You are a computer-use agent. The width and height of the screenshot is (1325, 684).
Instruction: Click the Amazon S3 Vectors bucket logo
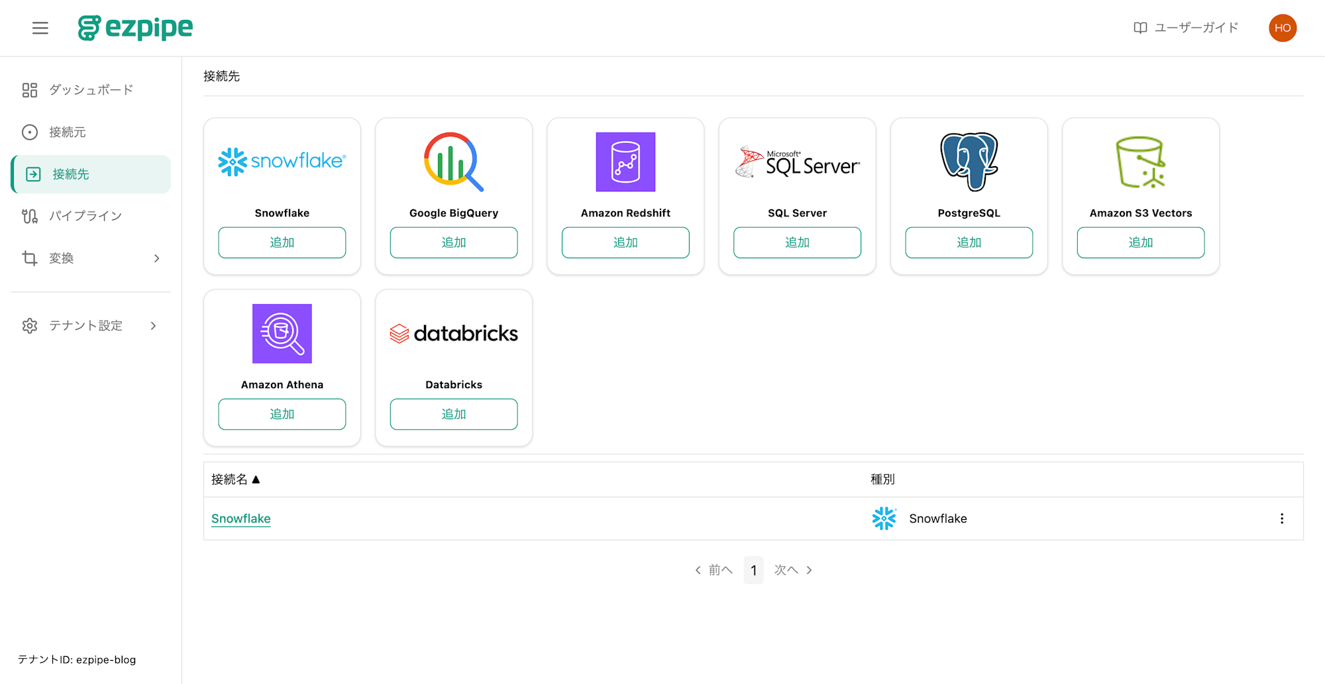tap(1140, 162)
